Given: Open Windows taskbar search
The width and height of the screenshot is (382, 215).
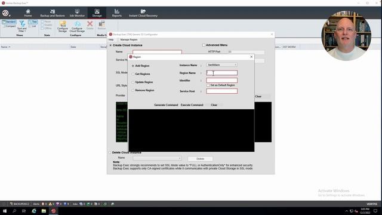Looking at the screenshot, I should [14, 211].
